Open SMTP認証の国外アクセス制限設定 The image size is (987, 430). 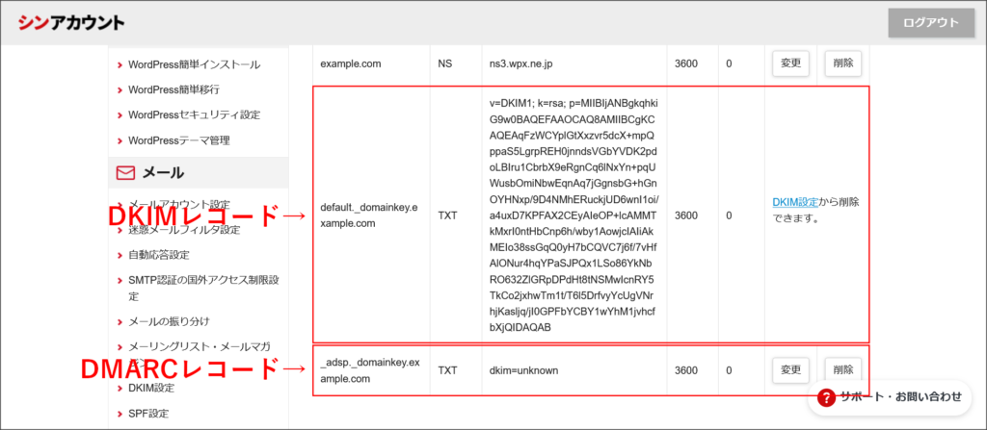tap(202, 280)
